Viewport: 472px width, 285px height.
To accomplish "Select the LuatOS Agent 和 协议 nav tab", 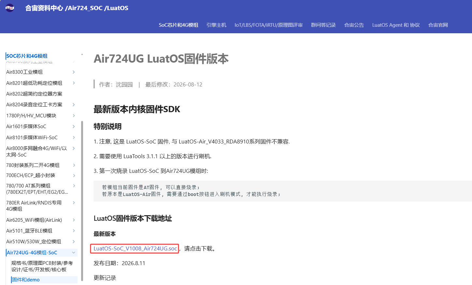I will point(396,25).
